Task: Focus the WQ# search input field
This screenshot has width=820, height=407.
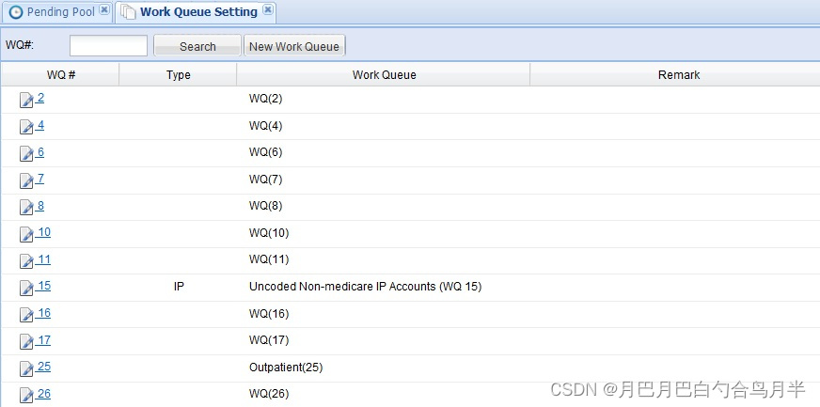Action: pyautogui.click(x=108, y=45)
